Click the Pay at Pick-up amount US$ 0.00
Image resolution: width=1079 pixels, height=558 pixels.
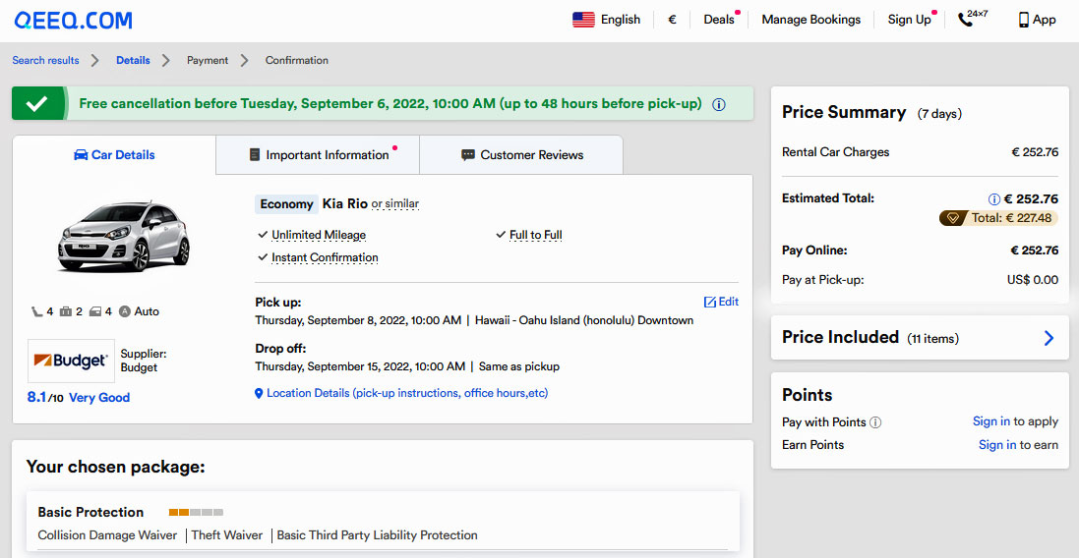(1032, 280)
